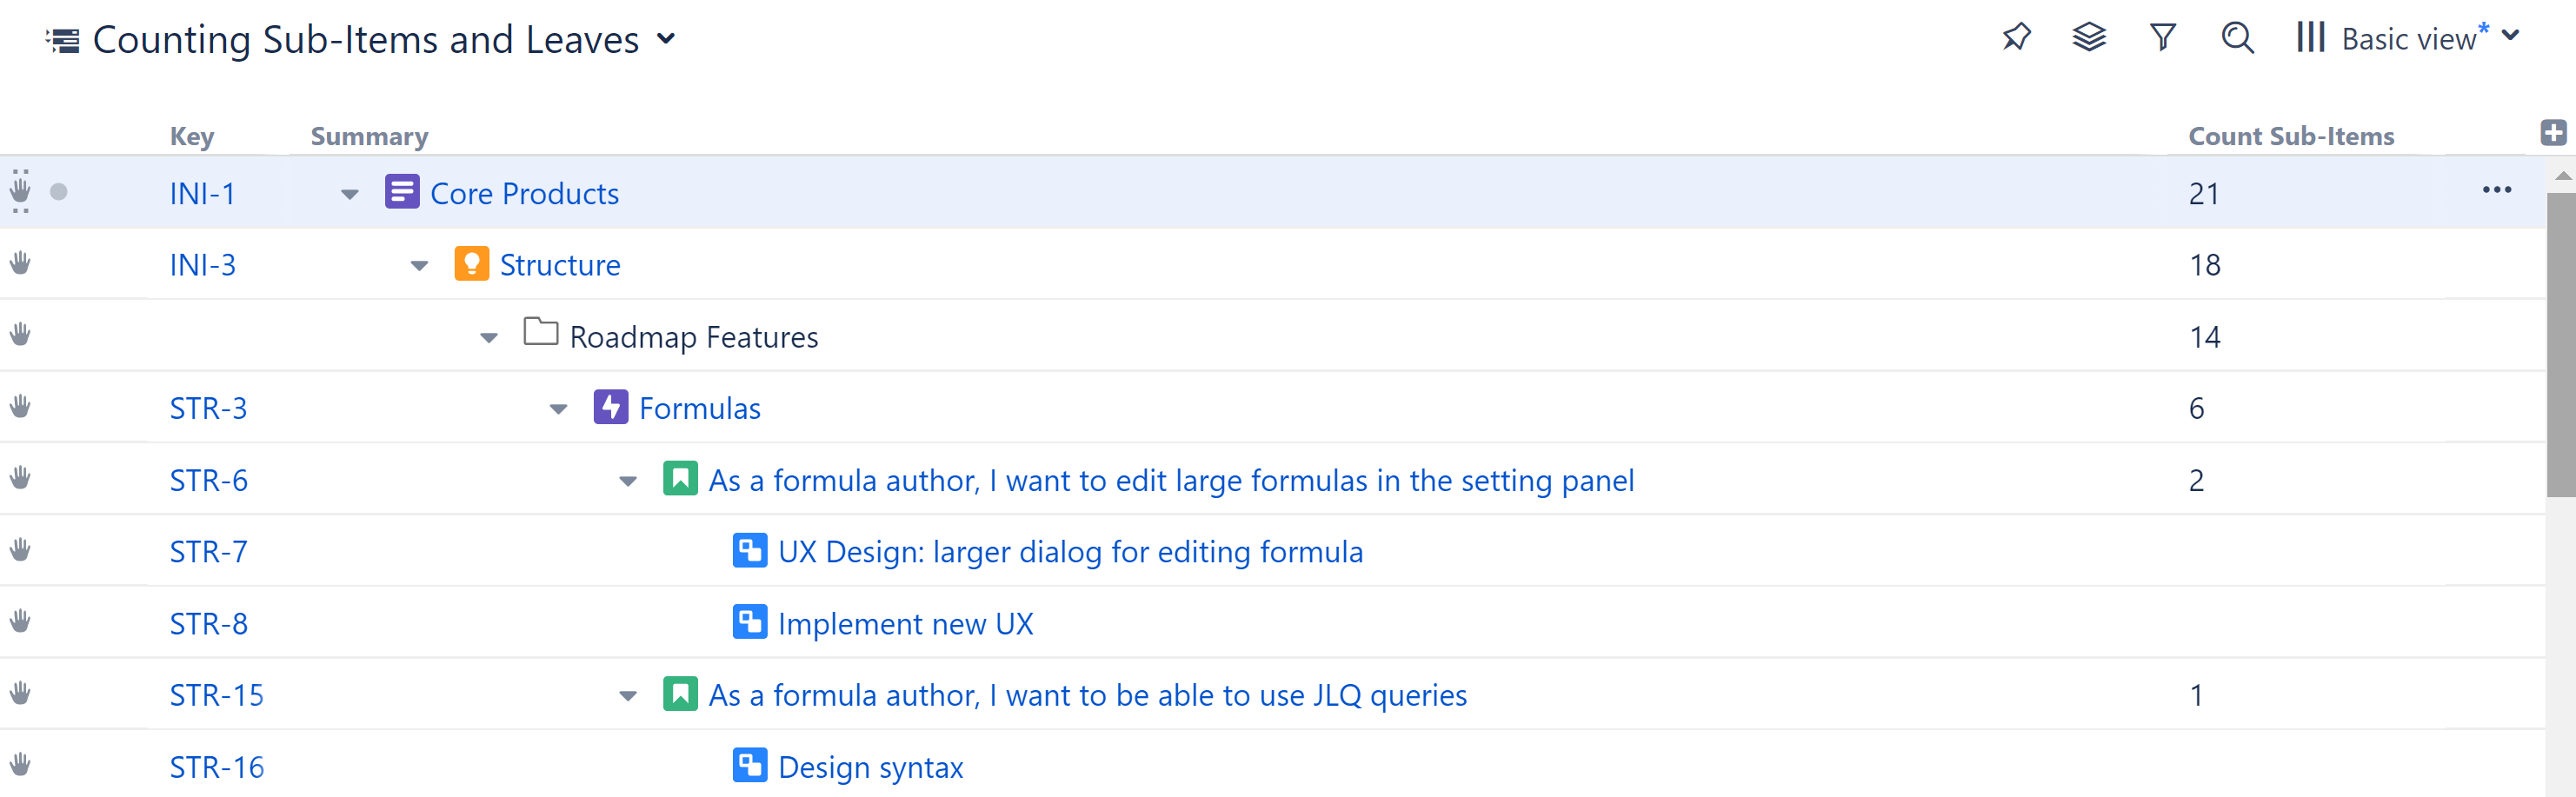
Task: Open the search within the structure
Action: tap(2236, 37)
